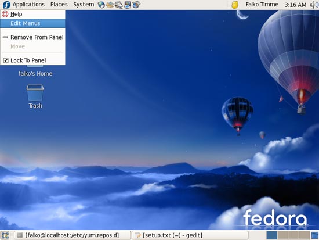Click the 3:16 AM clock
Screen dimensions: 319x240
[x=295, y=5]
